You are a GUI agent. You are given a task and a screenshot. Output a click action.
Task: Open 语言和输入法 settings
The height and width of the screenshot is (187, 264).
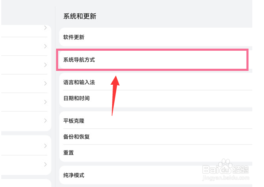[x=156, y=82]
